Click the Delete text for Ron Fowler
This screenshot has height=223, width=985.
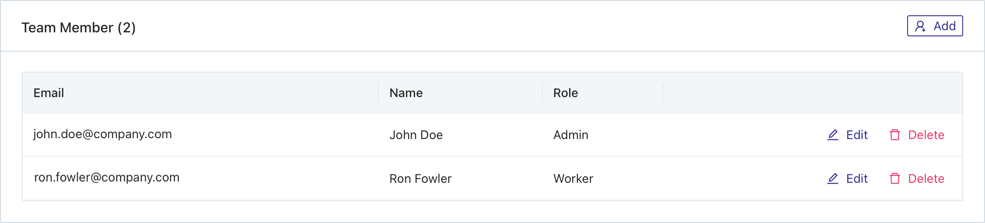click(x=926, y=178)
